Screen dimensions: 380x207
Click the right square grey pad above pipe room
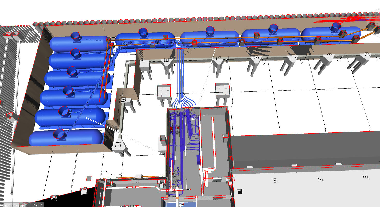223,89
